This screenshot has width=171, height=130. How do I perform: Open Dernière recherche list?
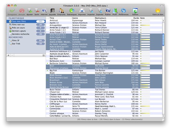pyautogui.click(x=26, y=34)
